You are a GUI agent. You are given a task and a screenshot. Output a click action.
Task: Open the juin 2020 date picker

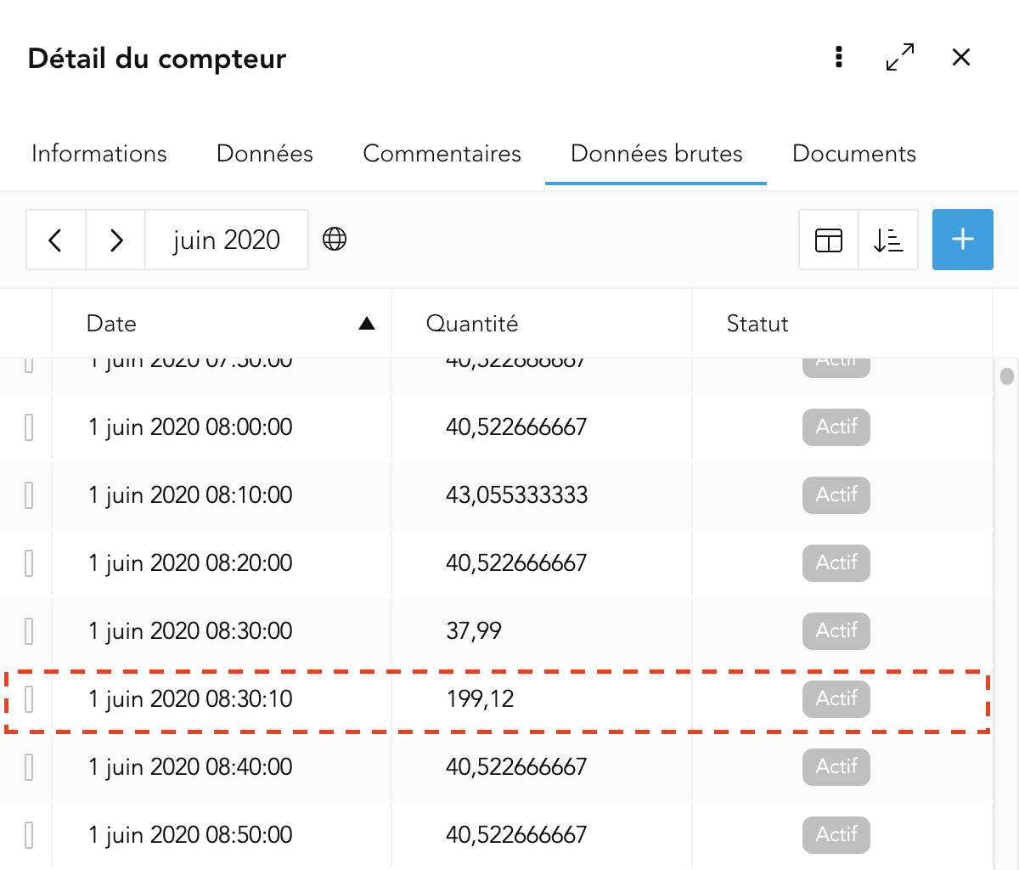coord(227,240)
